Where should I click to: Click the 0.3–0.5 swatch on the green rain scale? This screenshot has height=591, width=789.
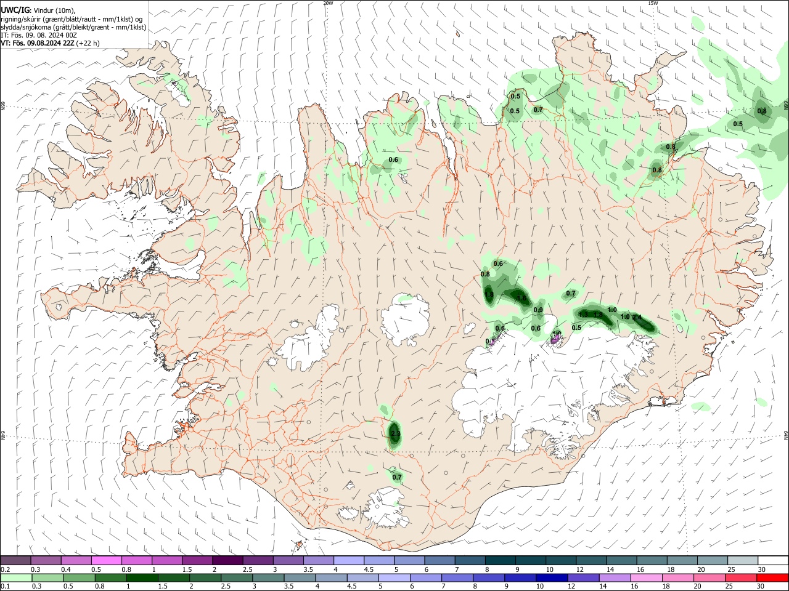tap(46, 577)
